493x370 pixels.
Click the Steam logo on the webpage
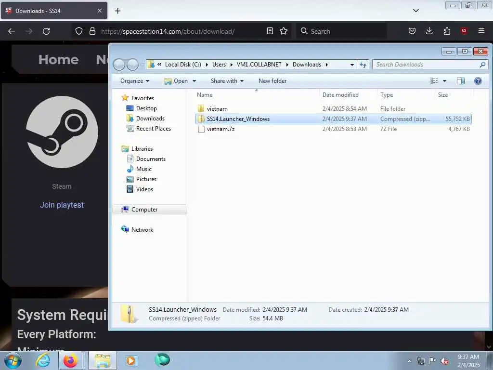pyautogui.click(x=62, y=132)
